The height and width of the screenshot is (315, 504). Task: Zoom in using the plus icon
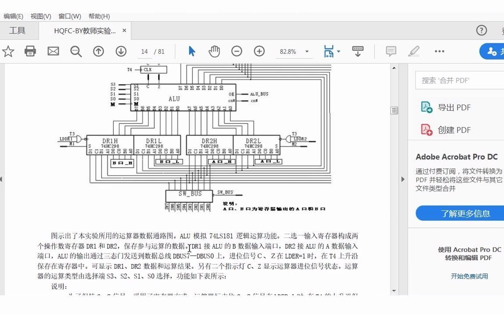pos(259,51)
